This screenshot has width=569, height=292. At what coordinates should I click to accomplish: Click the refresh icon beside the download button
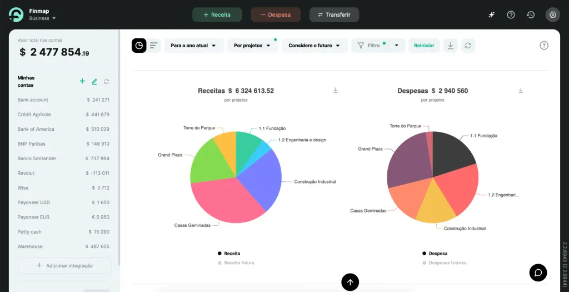468,46
